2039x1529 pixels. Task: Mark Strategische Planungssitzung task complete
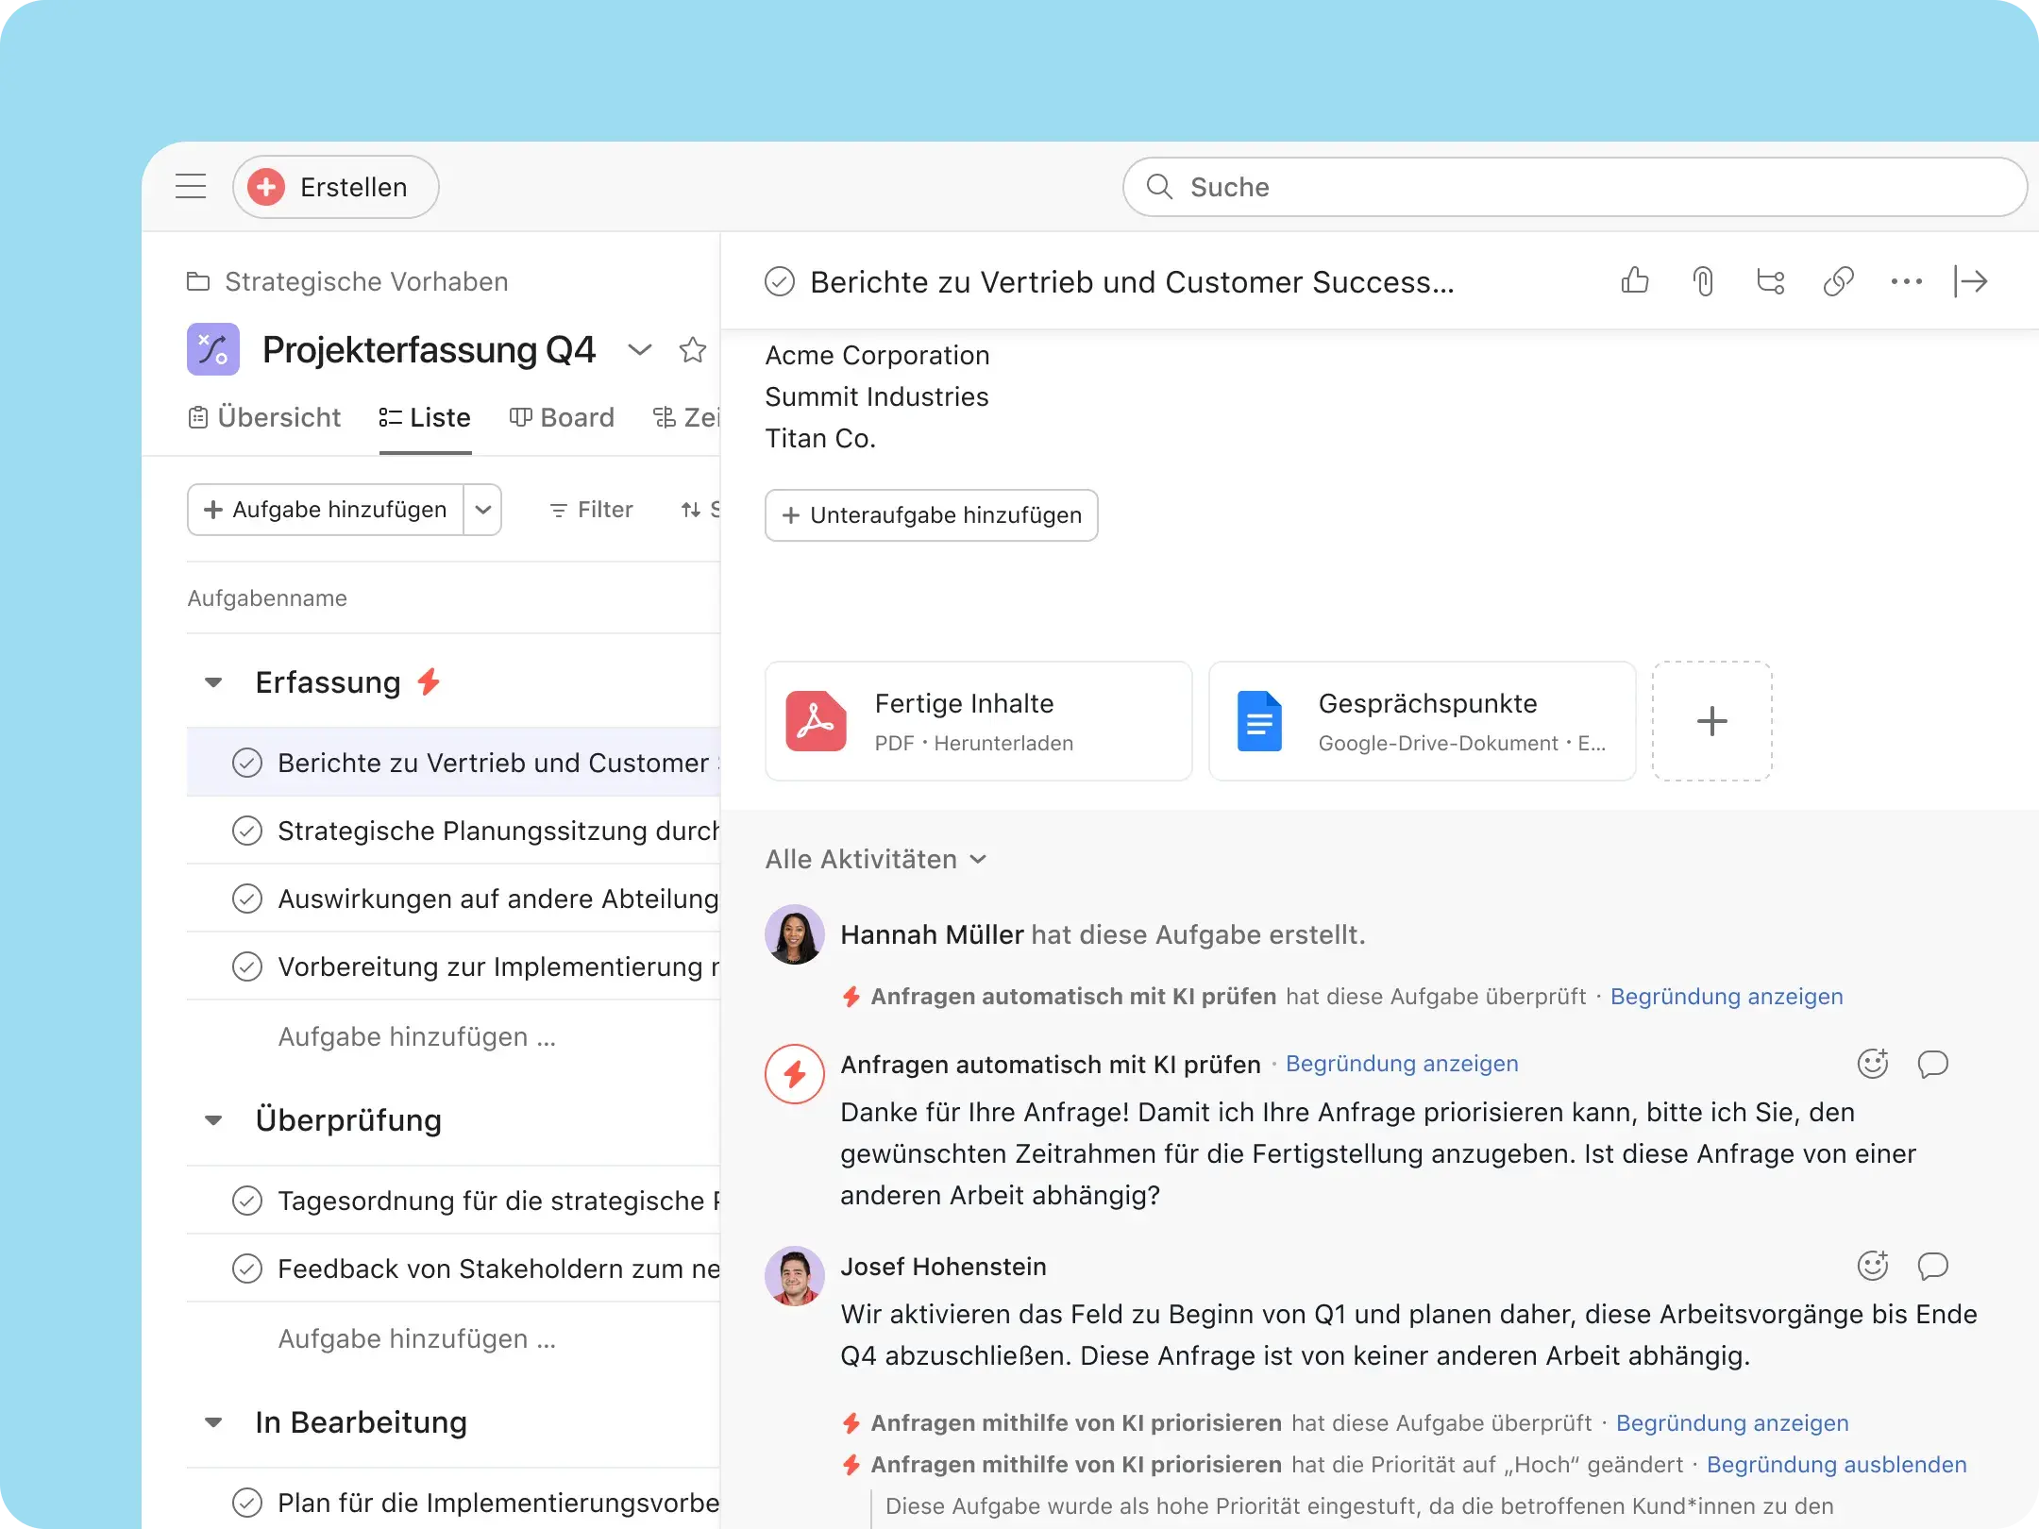(x=247, y=831)
